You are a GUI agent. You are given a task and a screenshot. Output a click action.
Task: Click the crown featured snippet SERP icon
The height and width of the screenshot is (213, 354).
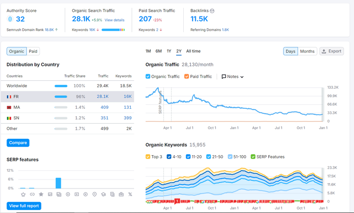(x=23, y=194)
